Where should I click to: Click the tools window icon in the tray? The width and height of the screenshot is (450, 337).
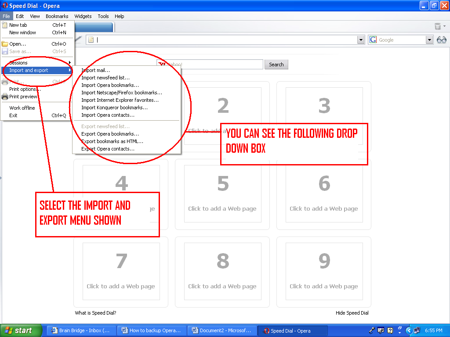pos(381,330)
